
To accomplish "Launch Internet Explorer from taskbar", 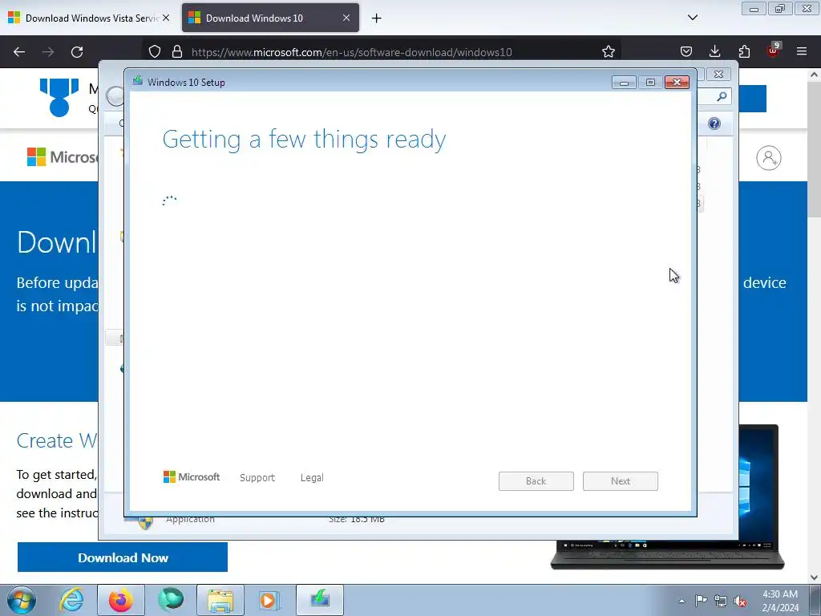I will coord(71,600).
